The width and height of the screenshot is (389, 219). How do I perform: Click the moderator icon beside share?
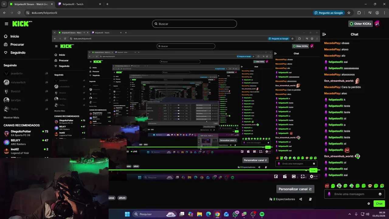(310, 199)
